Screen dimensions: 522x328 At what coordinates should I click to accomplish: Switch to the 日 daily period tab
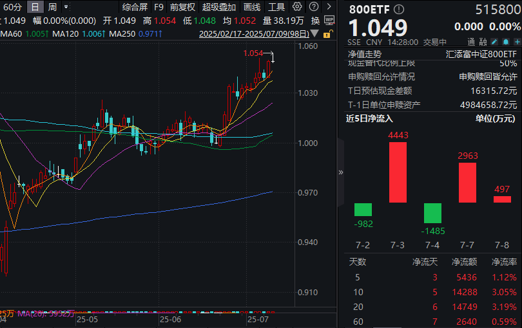coord(35,7)
